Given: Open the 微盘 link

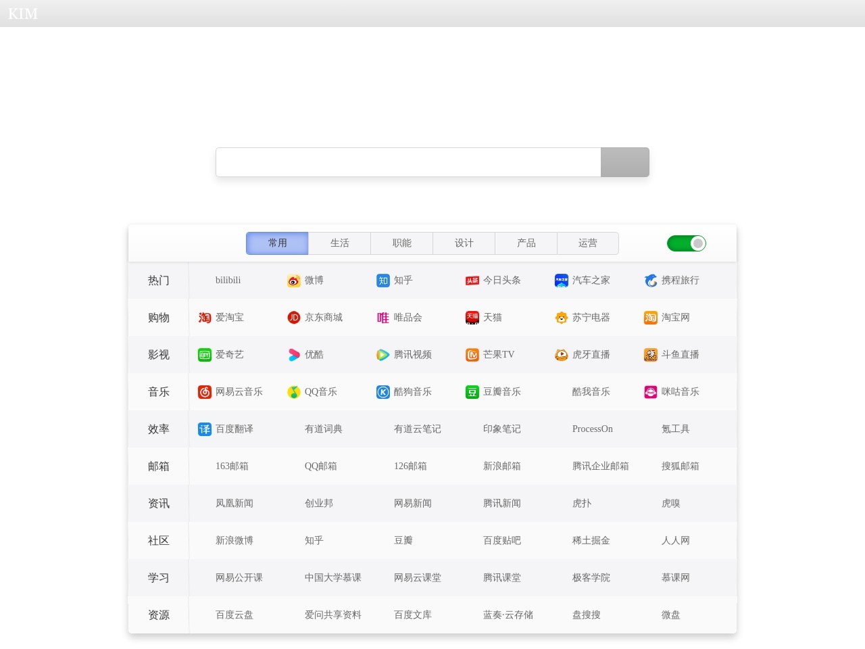Looking at the screenshot, I should pyautogui.click(x=671, y=615).
